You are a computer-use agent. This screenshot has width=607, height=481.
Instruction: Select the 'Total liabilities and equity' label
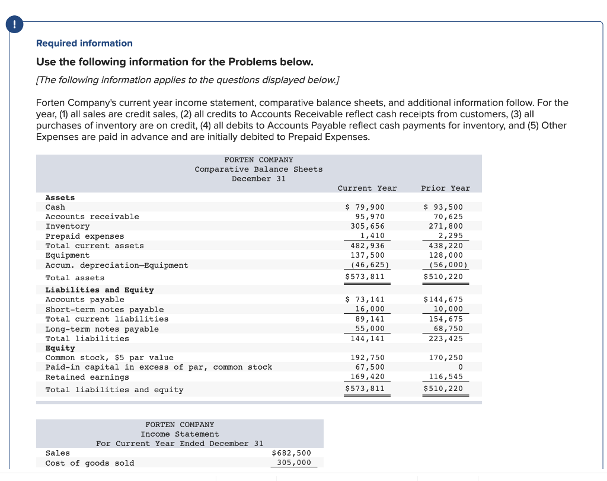tap(114, 390)
